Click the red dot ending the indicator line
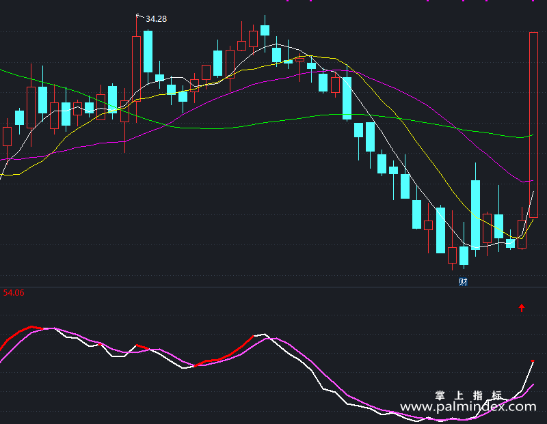 click(533, 361)
